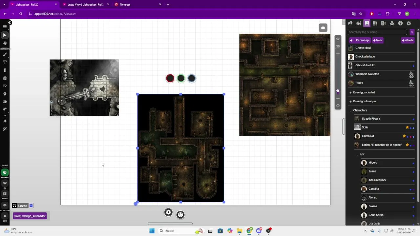The image size is (420, 236).
Task: Click the grayscale cave map thumbnail
Action: [84, 88]
